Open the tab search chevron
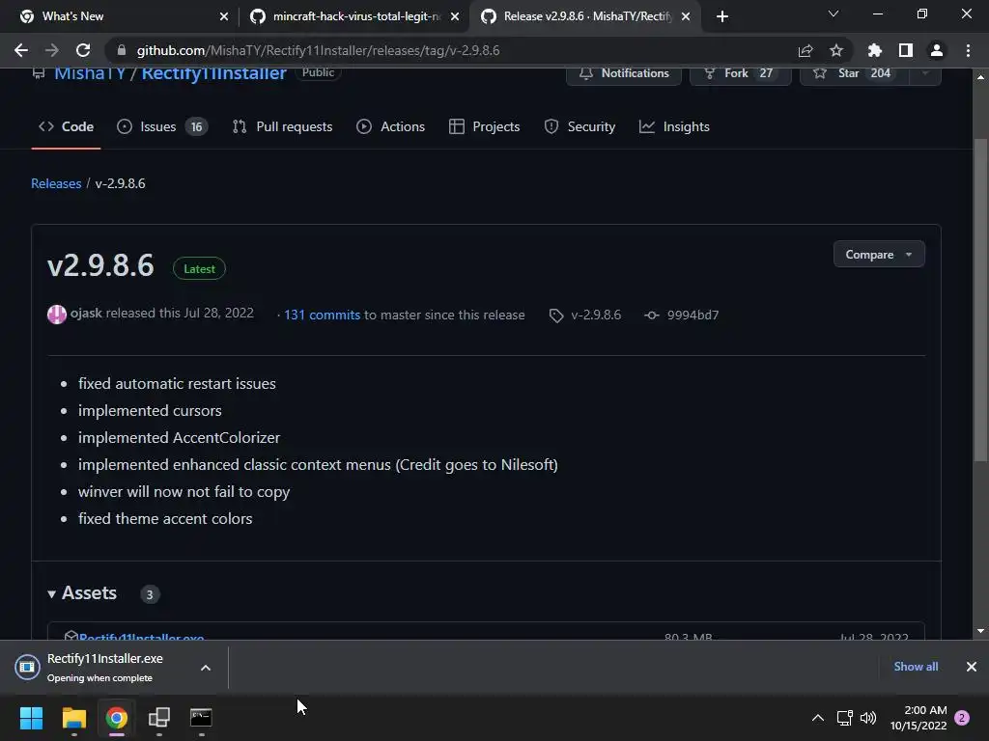Screen dimensions: 989x741 click(834, 14)
